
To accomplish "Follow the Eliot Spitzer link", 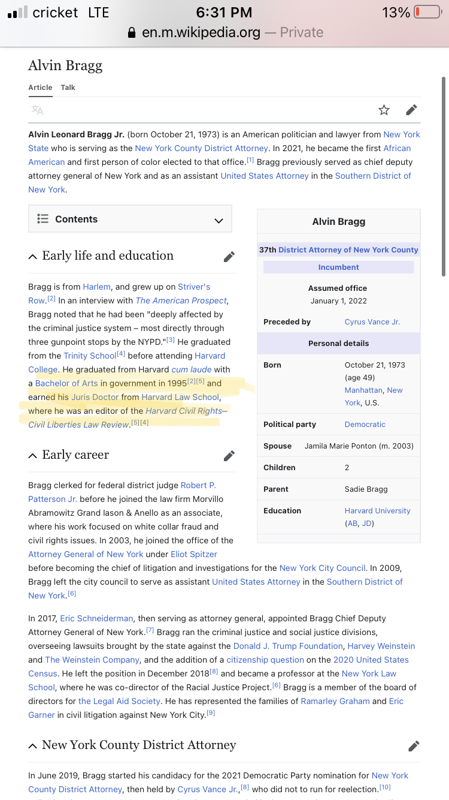I will point(193,554).
